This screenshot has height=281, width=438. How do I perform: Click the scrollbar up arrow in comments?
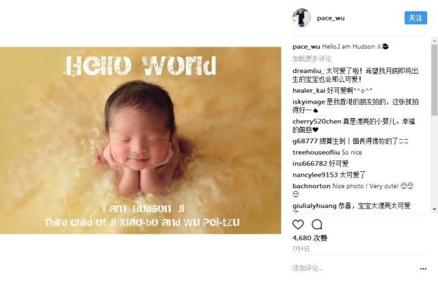435,41
